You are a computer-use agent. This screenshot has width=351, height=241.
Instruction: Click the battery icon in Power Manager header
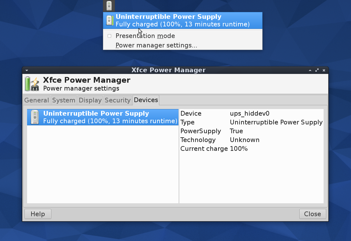click(31, 84)
